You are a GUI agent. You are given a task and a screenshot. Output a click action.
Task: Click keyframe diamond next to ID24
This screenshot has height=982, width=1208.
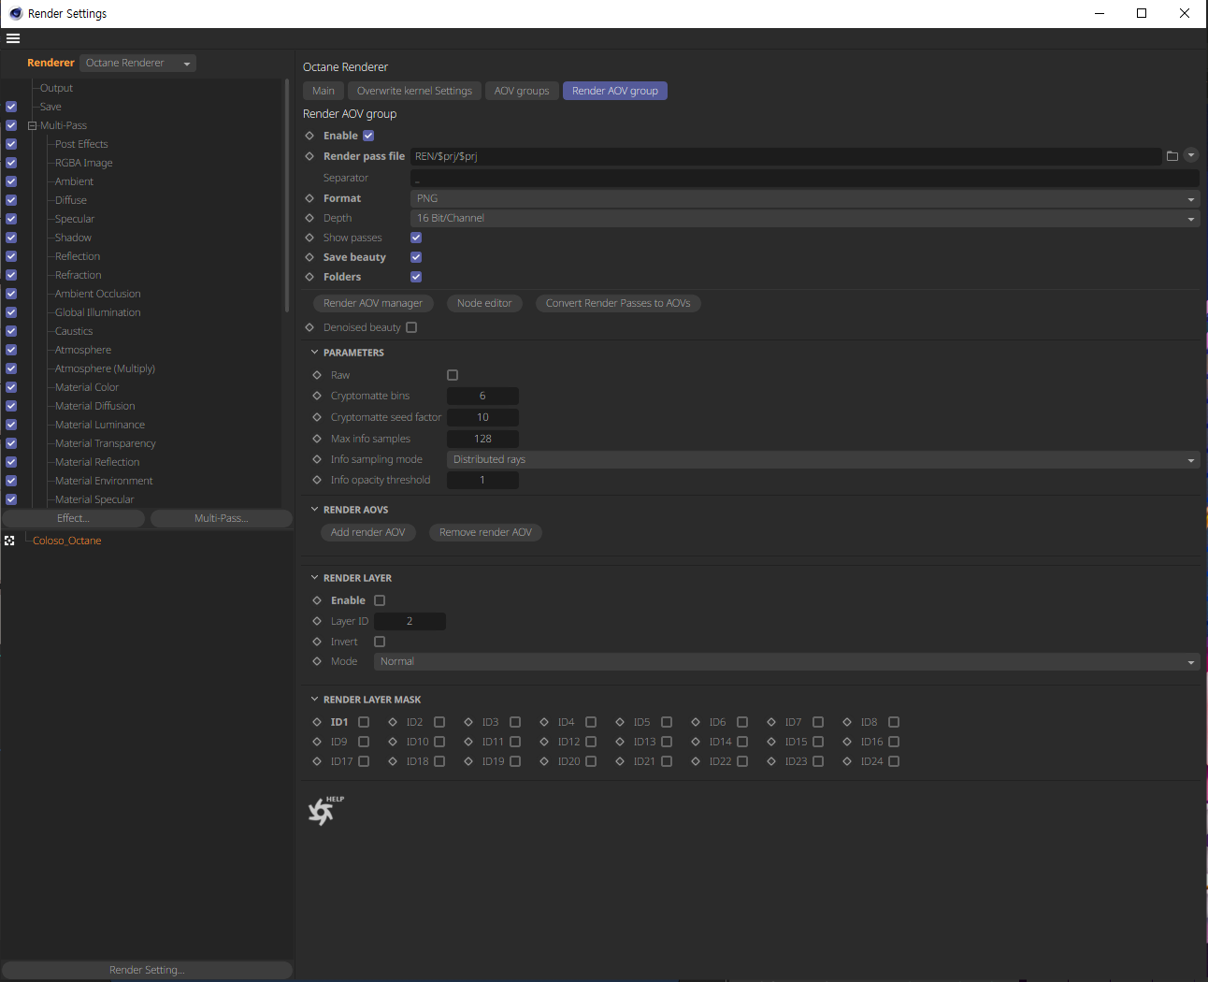click(847, 761)
